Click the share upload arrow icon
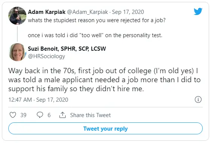The image size is (211, 143). coord(63,115)
